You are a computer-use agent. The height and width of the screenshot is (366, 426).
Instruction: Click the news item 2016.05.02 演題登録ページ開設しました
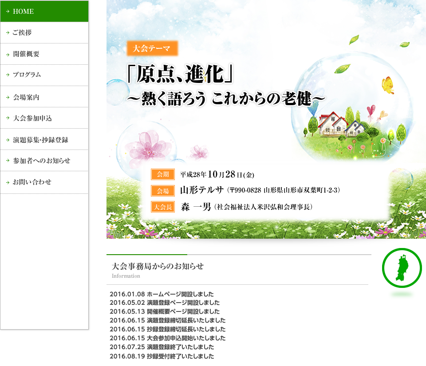(165, 303)
